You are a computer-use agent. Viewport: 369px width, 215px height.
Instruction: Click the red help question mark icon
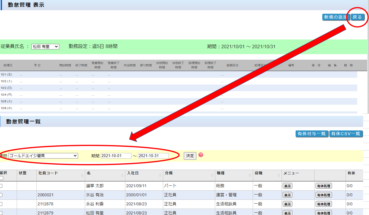201,155
